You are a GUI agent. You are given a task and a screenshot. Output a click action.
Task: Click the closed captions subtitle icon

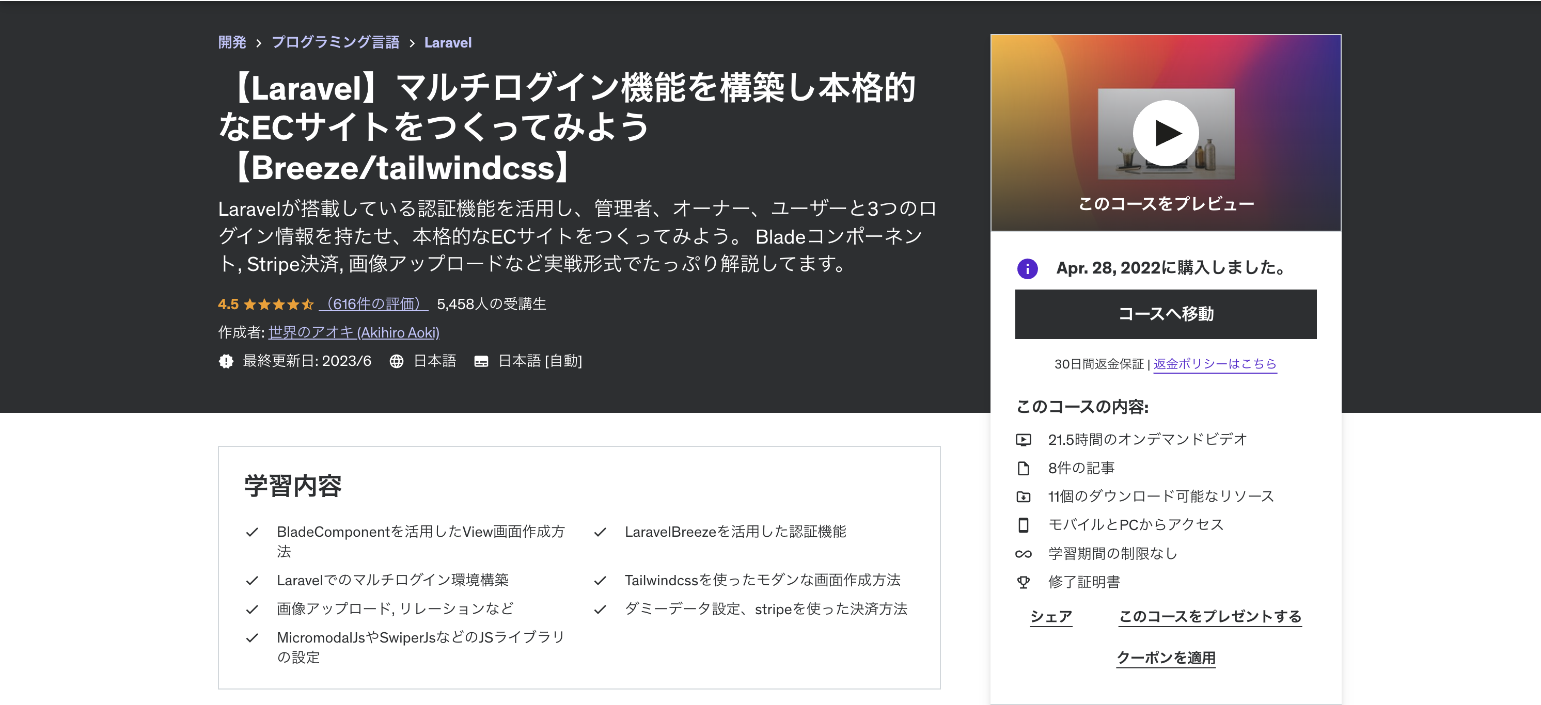click(481, 361)
